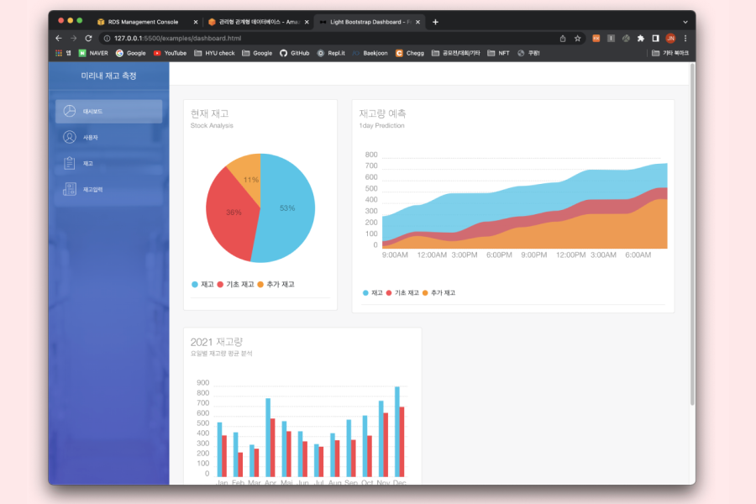Click the share icon in address bar
Viewport: 756px width, 504px height.
coord(563,39)
